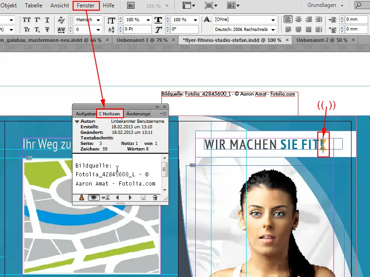The height and width of the screenshot is (277, 370).
Task: Select the Notizen panel tab
Action: pyautogui.click(x=110, y=114)
